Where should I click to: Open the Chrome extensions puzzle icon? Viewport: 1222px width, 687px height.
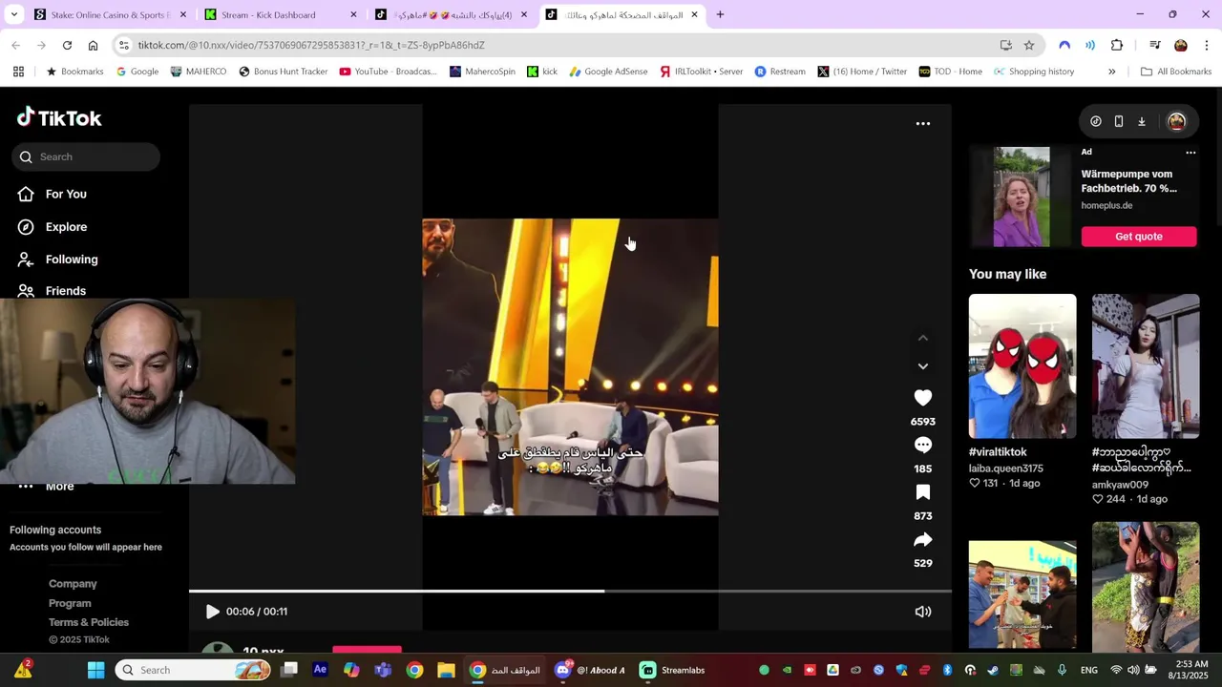[x=1117, y=45]
